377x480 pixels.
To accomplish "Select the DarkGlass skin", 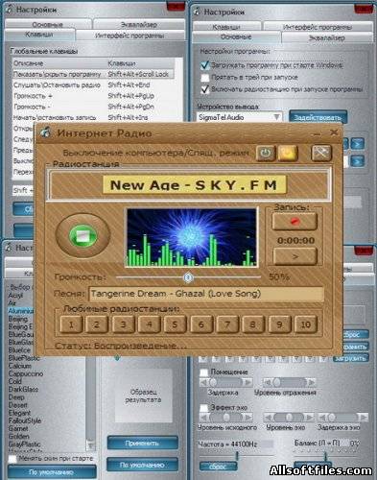I will coord(23,389).
